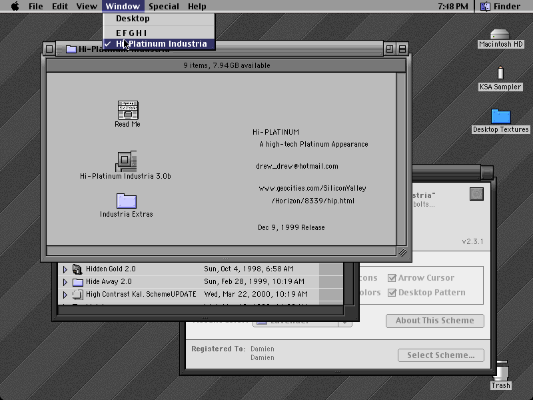Open the Industria Extras folder icon

coord(127,201)
